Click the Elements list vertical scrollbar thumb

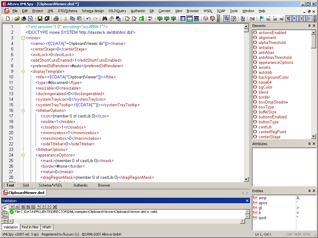click(x=314, y=42)
